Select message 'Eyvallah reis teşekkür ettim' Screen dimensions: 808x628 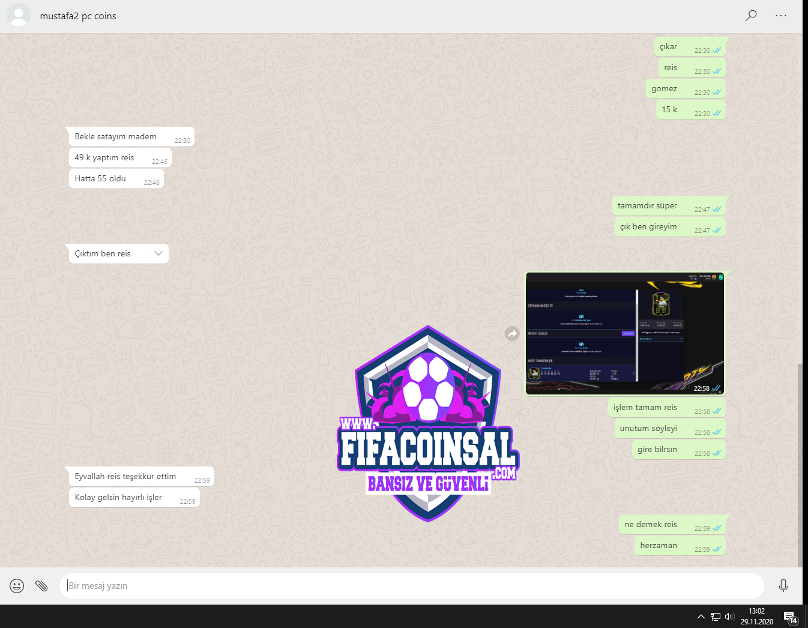pos(142,476)
